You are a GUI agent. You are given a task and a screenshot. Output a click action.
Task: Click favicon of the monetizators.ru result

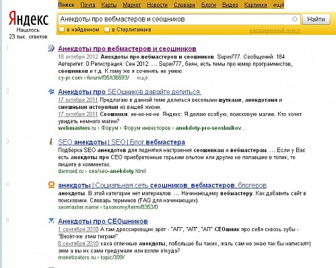point(51,221)
